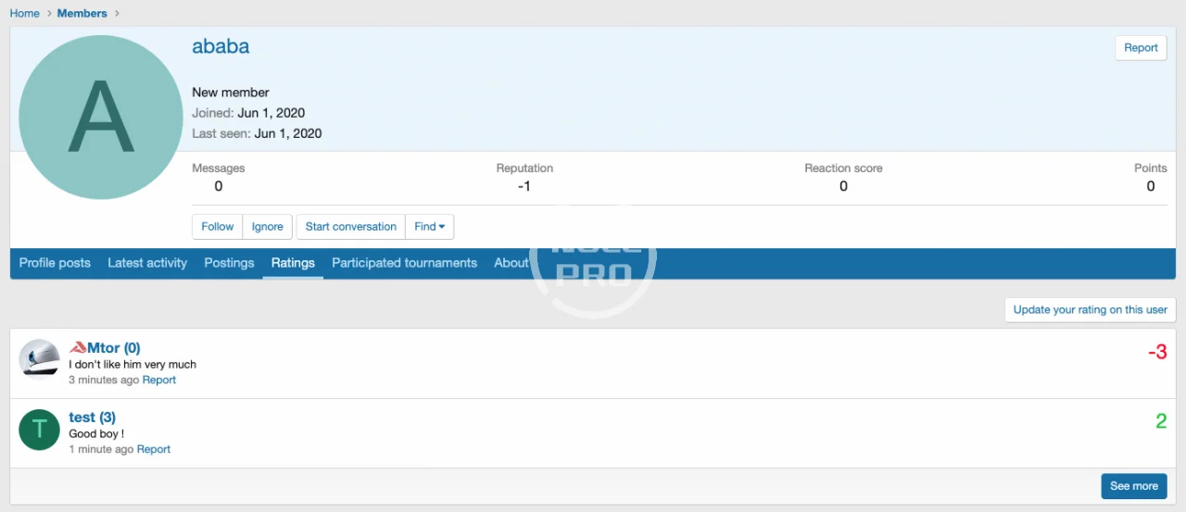Report Mtor's rating comment
This screenshot has width=1186, height=512.
(159, 380)
